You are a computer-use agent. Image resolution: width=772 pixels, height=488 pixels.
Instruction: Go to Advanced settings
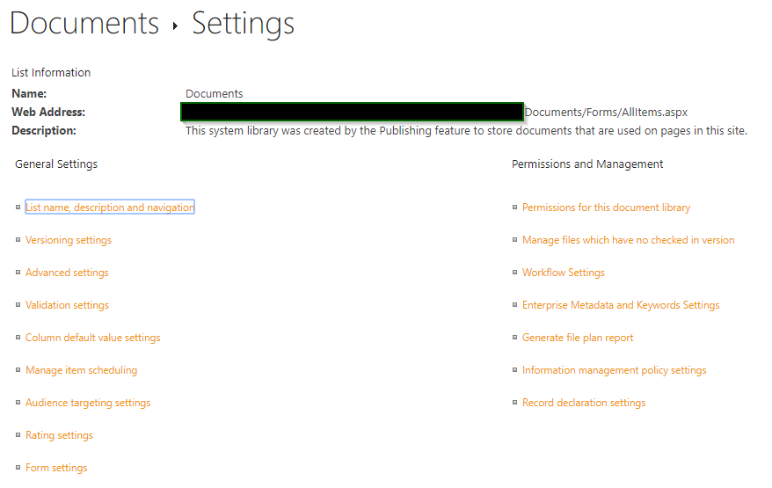click(x=67, y=273)
